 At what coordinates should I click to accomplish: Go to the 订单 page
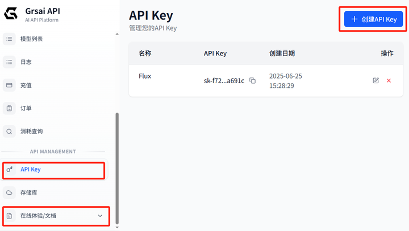coord(26,108)
